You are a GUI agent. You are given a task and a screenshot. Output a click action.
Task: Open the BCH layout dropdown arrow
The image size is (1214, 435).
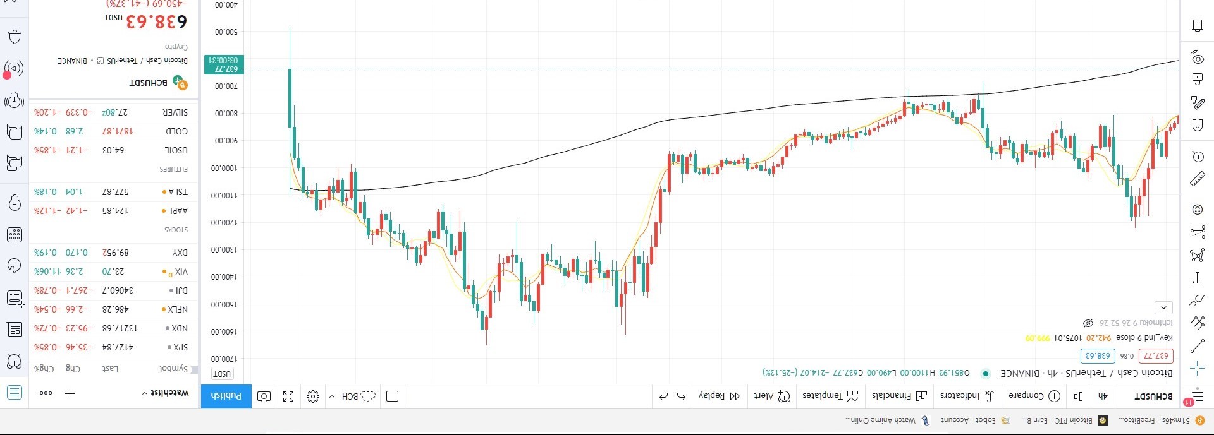(332, 396)
